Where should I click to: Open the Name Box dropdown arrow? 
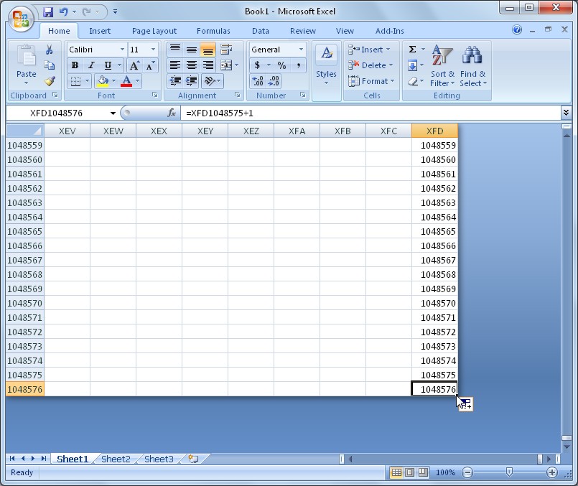pyautogui.click(x=113, y=113)
